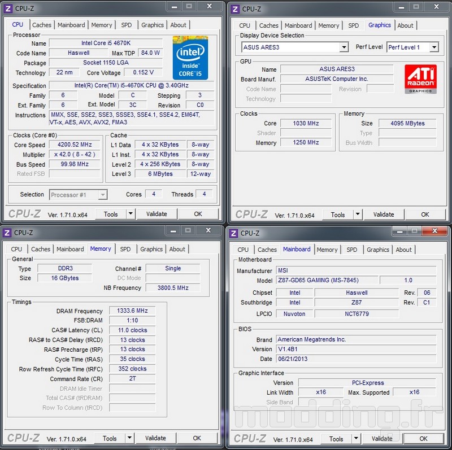The width and height of the screenshot is (452, 450).
Task: Select SPD tab in the Memory window
Action: (125, 249)
